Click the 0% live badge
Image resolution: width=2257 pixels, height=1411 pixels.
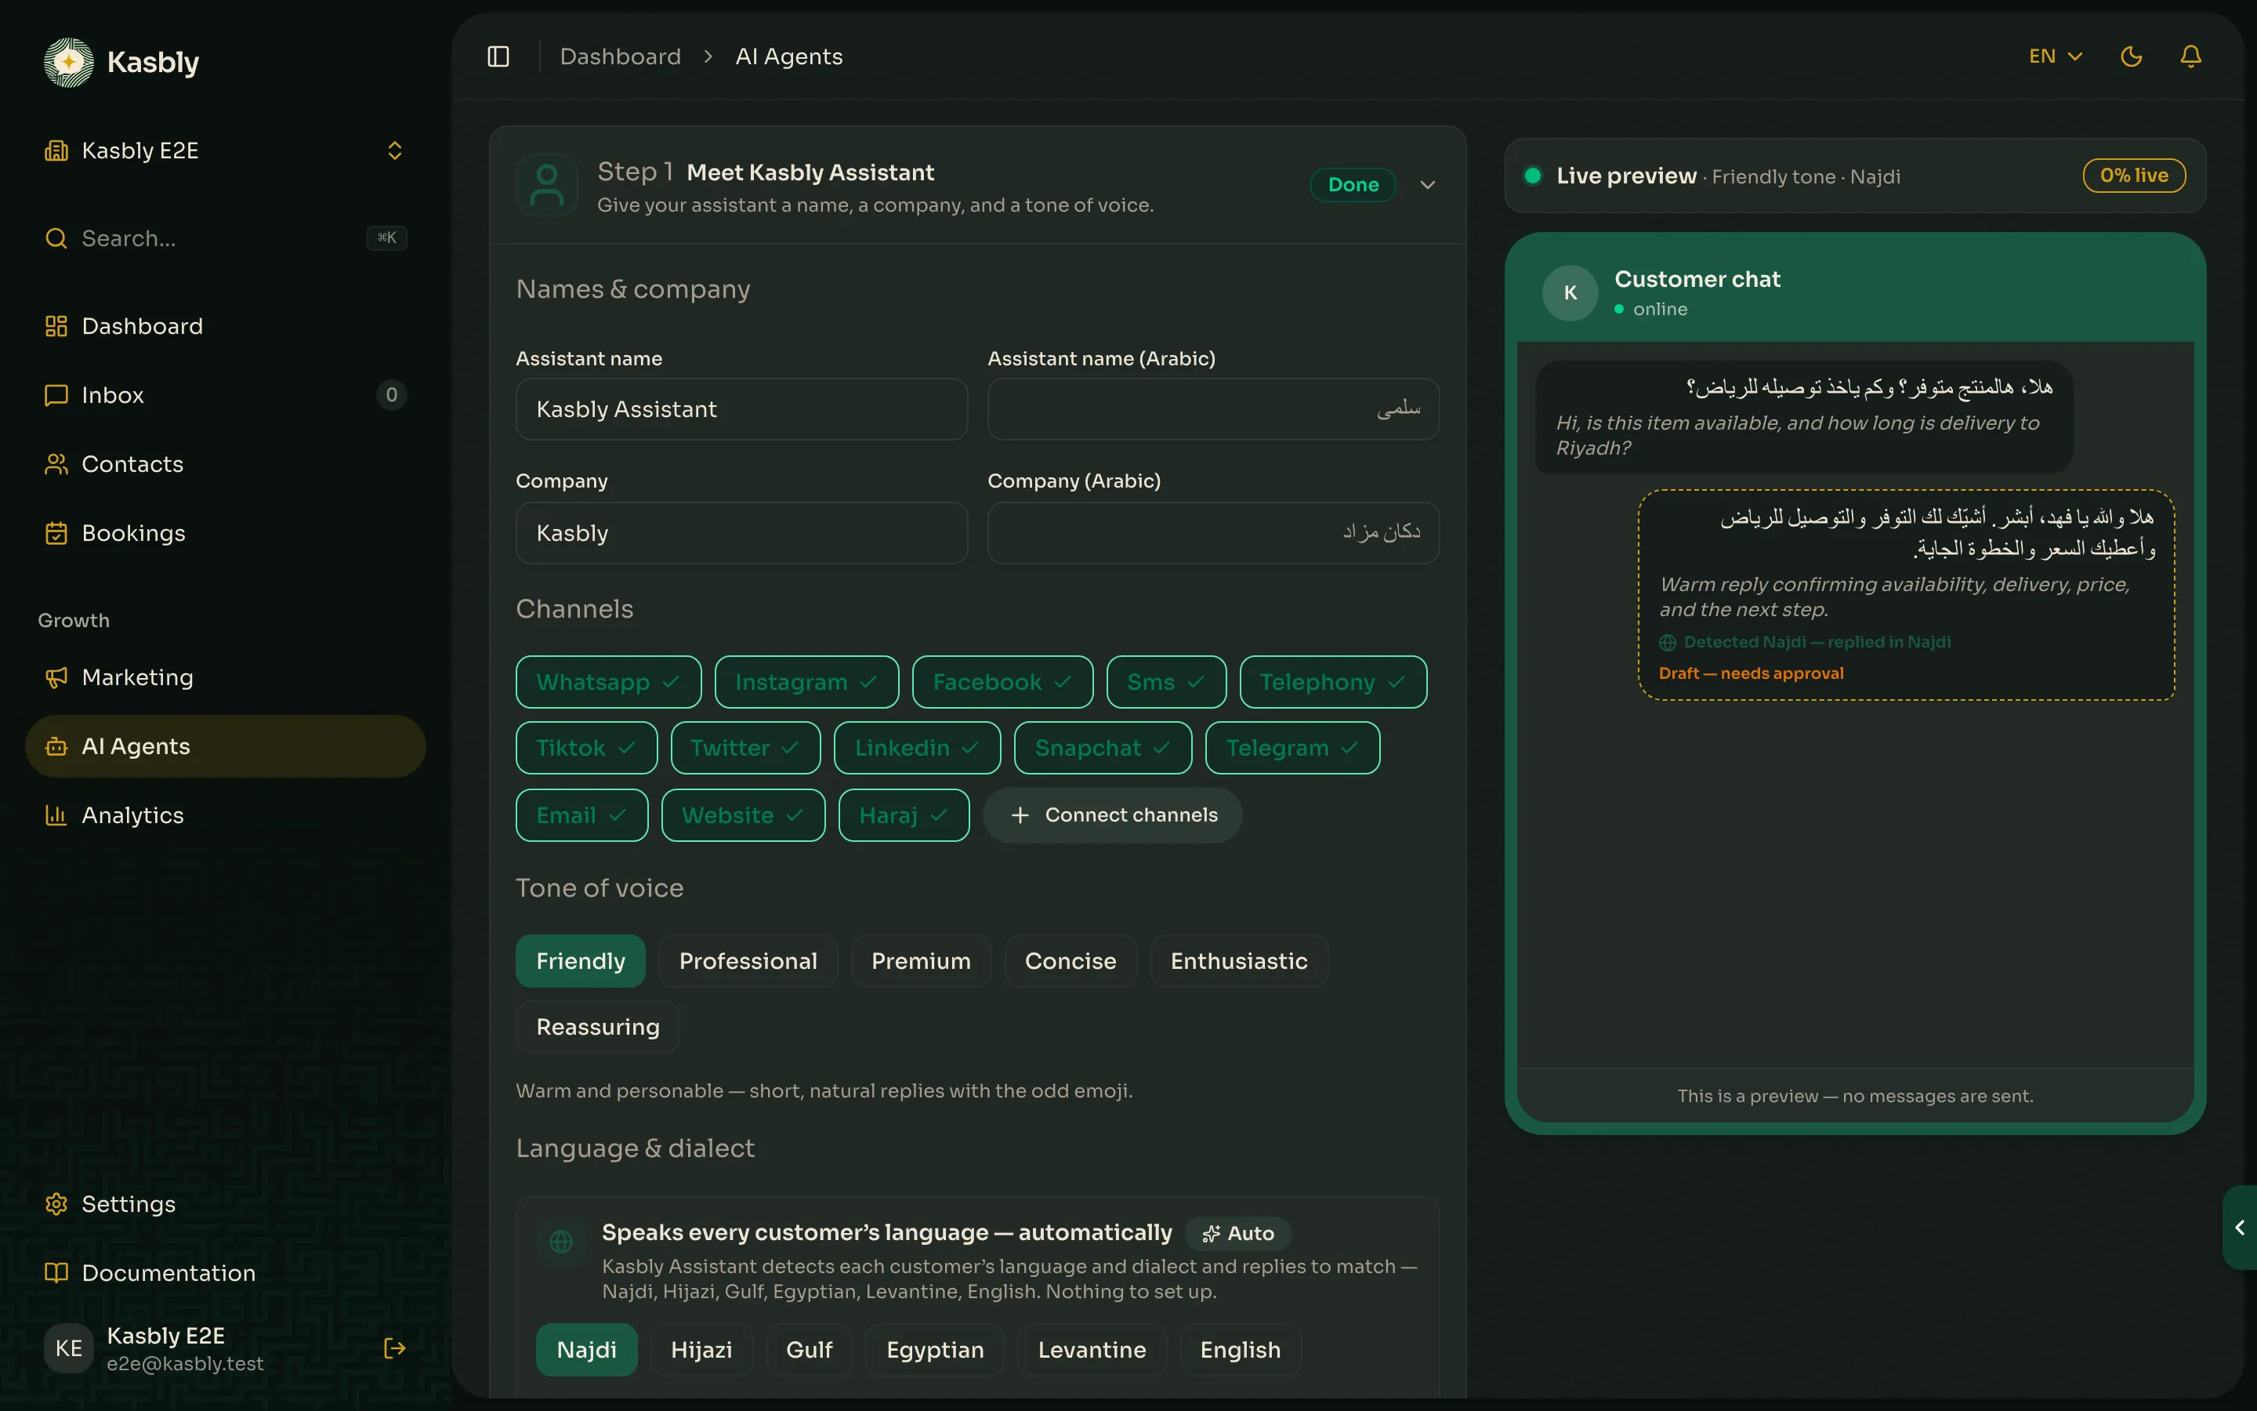tap(2134, 176)
